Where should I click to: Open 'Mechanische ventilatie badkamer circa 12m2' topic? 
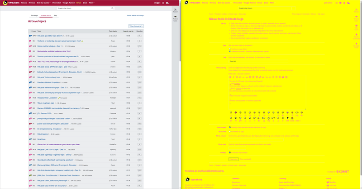pos(54,51)
